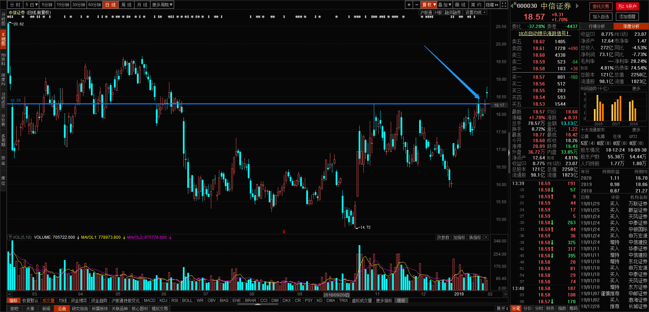Viewport: 649px width, 312px height.
Task: Toggle H股 overlay
Action: 438,12
